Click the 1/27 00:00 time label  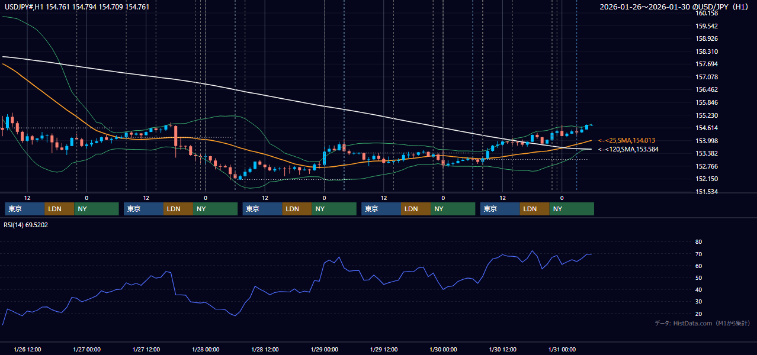(x=86, y=349)
